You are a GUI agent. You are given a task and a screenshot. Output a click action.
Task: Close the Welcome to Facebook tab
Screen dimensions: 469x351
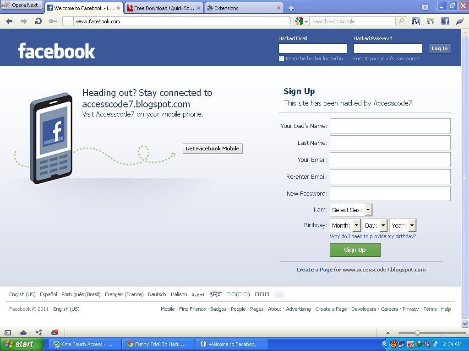click(118, 8)
